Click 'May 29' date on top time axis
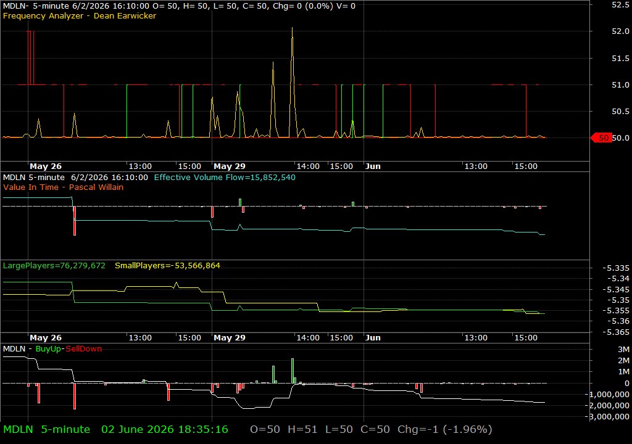Screen dimensions: 632x444 230,166
